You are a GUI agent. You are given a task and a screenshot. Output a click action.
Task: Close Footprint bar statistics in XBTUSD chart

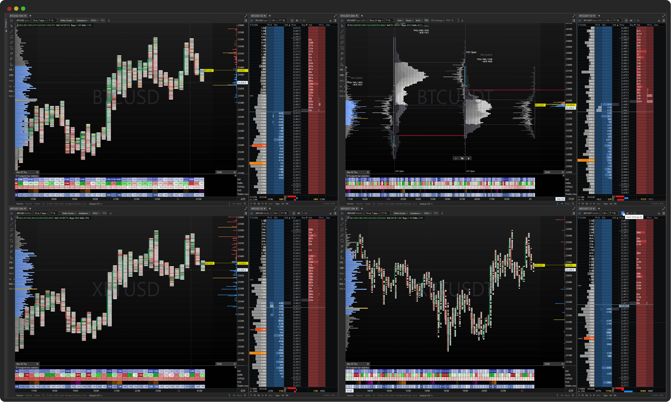pyautogui.click(x=235, y=368)
